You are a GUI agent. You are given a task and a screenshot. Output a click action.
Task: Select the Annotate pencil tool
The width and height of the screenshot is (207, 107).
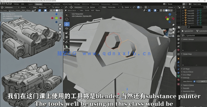pos(67,42)
